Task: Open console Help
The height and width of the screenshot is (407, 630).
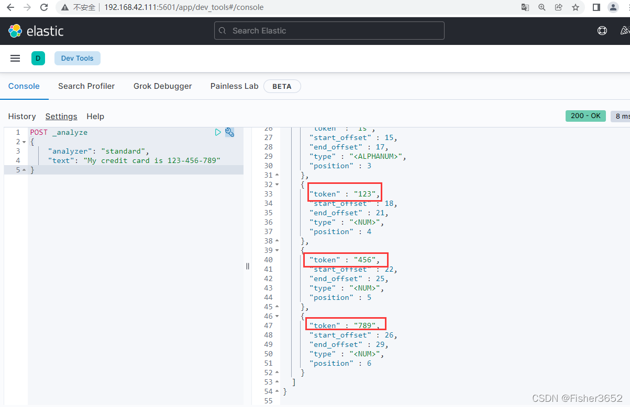Action: 95,117
